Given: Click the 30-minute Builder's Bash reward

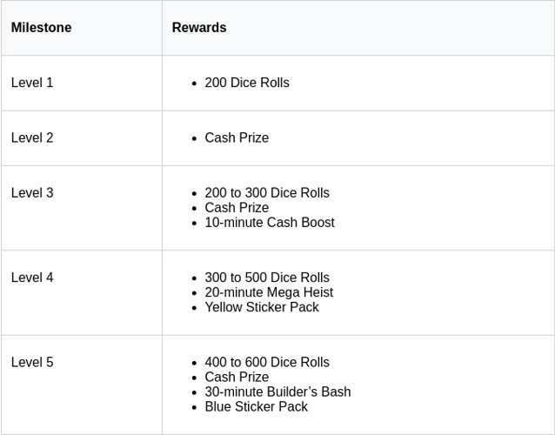Looking at the screenshot, I should (x=277, y=391).
